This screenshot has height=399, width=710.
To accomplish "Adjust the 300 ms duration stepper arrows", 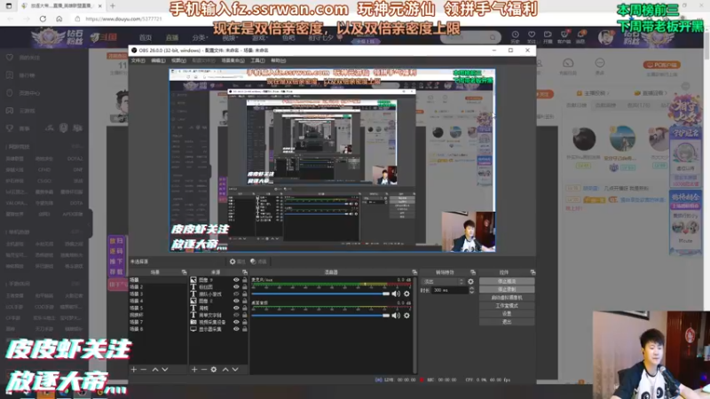I will [471, 291].
